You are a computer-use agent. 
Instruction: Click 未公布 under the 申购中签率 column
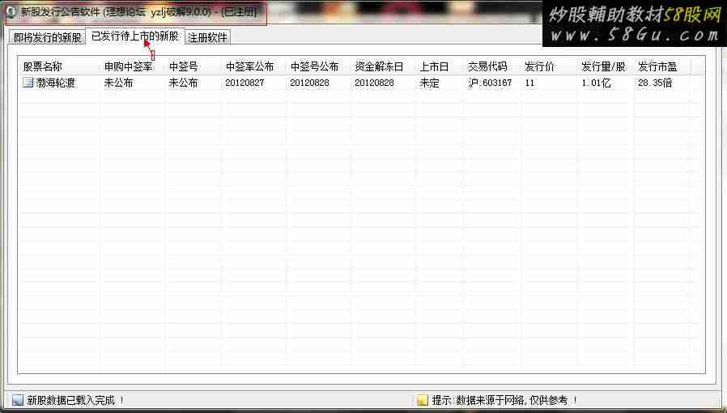(118, 83)
